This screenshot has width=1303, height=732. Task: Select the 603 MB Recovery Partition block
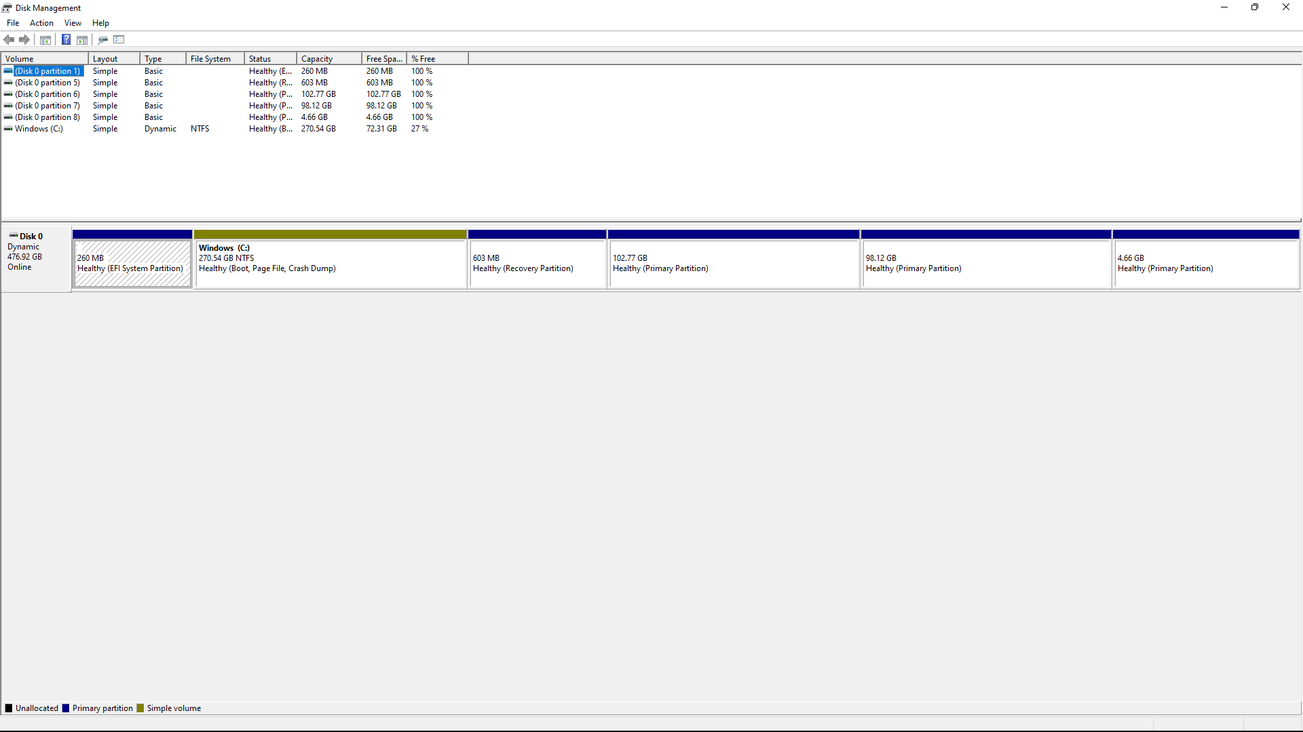pos(537,263)
